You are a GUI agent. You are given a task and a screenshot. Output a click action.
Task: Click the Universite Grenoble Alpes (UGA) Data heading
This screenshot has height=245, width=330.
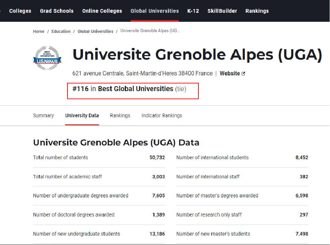[116, 142]
